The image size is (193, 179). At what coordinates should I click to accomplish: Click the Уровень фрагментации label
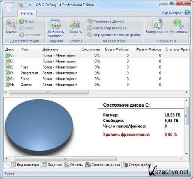[127, 135]
